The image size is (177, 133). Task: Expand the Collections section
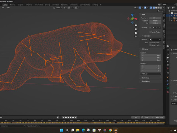tap(141, 78)
